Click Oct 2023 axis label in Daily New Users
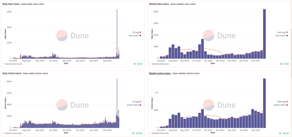 (x=53, y=61)
